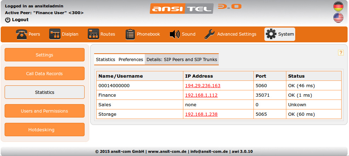Open Call Data Records
The width and height of the screenshot is (349, 156).
[x=45, y=73]
